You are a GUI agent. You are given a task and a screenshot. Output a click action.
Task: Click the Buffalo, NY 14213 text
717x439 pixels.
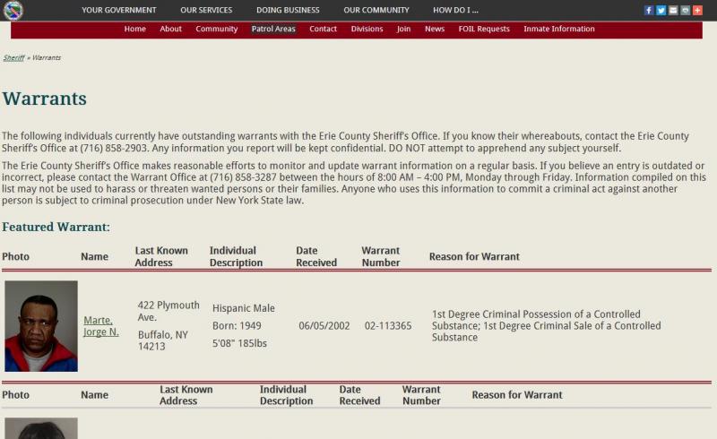[x=163, y=340]
